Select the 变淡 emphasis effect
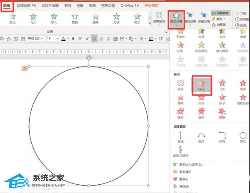The width and height of the screenshot is (250, 193). pyautogui.click(x=222, y=34)
